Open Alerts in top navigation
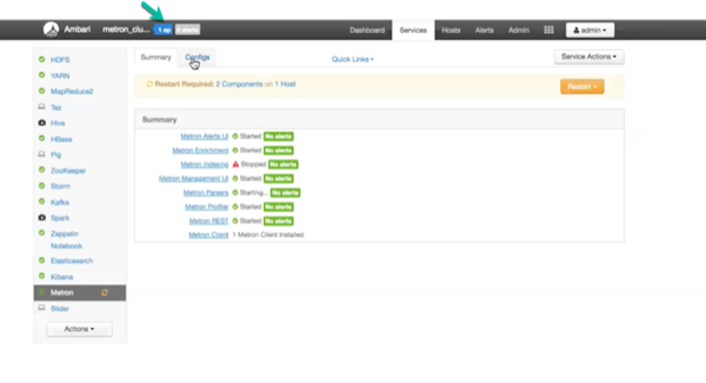This screenshot has width=706, height=383. pos(484,30)
